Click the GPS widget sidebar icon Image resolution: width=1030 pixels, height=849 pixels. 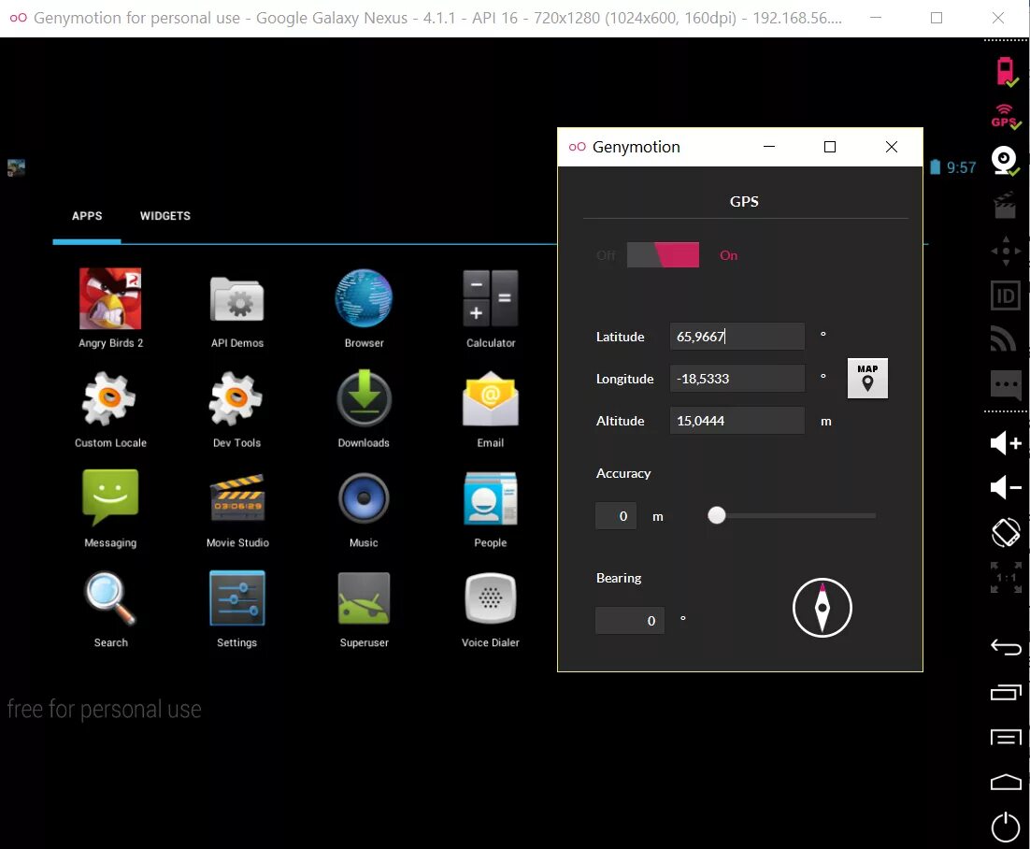point(1006,117)
